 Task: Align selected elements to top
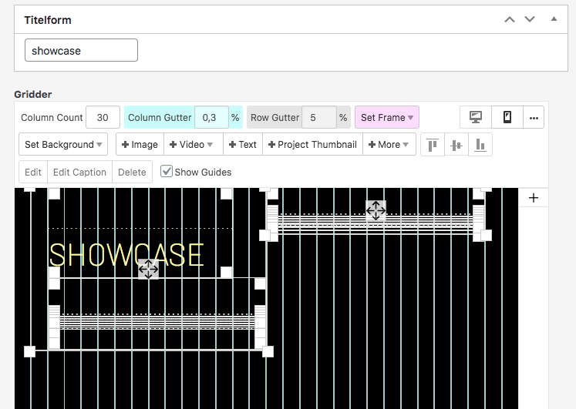coord(433,144)
